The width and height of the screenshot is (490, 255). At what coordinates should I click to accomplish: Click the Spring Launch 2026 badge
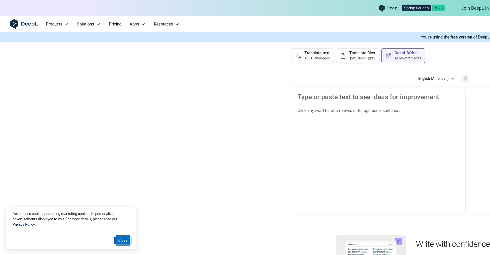[423, 8]
